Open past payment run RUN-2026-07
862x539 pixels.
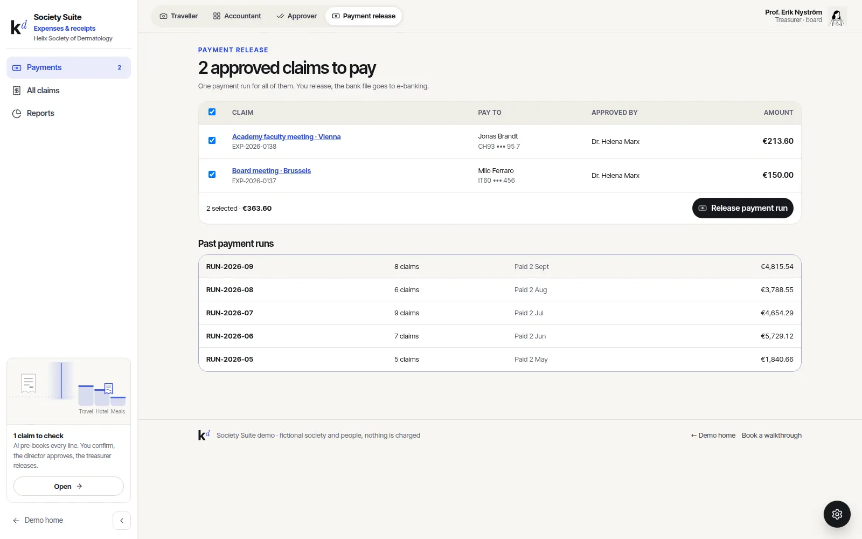(x=499, y=313)
